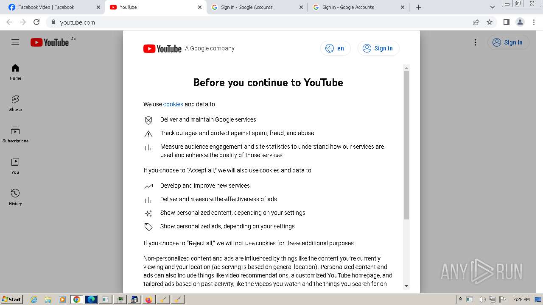Bookmark this page with star icon
This screenshot has width=543, height=305.
pyautogui.click(x=490, y=22)
